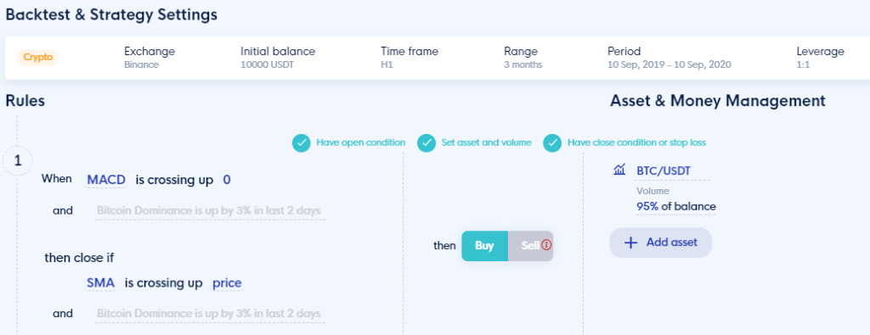Open the Exchange Binance setting
The image size is (870, 335).
150,58
